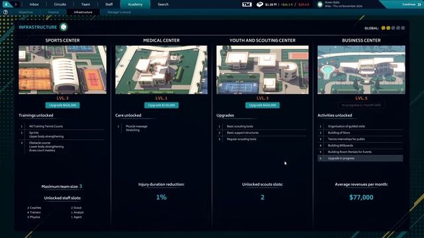Click the round badge beside Infrastructure title

tap(64, 27)
